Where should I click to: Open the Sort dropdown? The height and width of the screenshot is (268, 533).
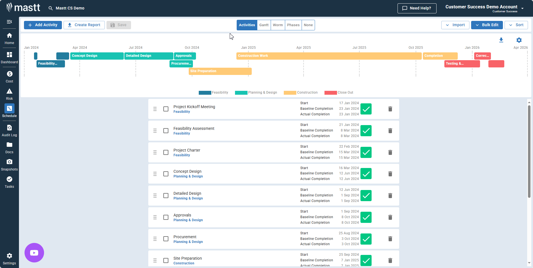(516, 25)
